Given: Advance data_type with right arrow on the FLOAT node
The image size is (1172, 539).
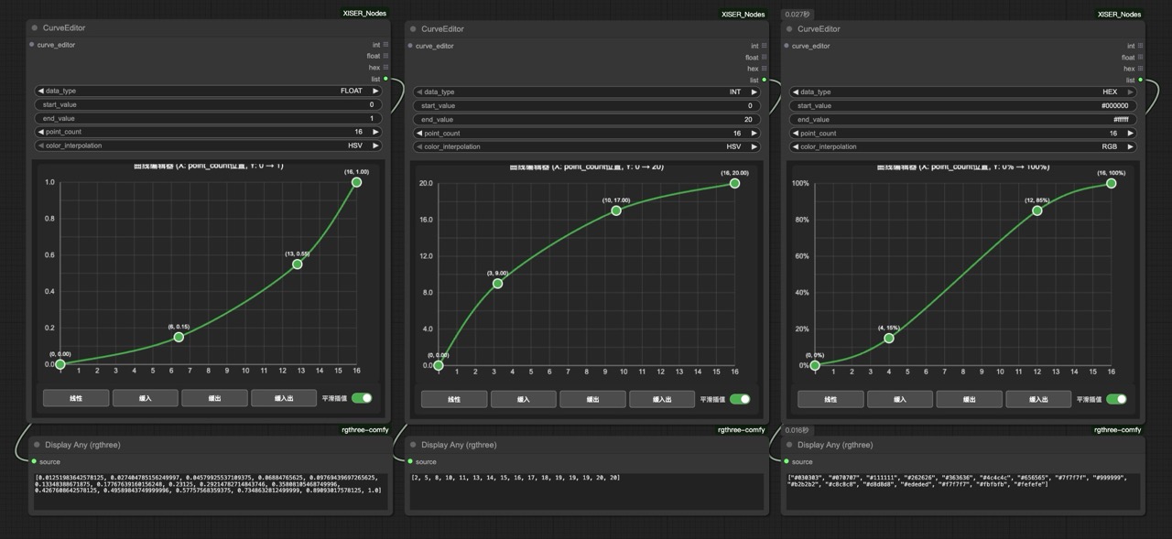Looking at the screenshot, I should 375,91.
